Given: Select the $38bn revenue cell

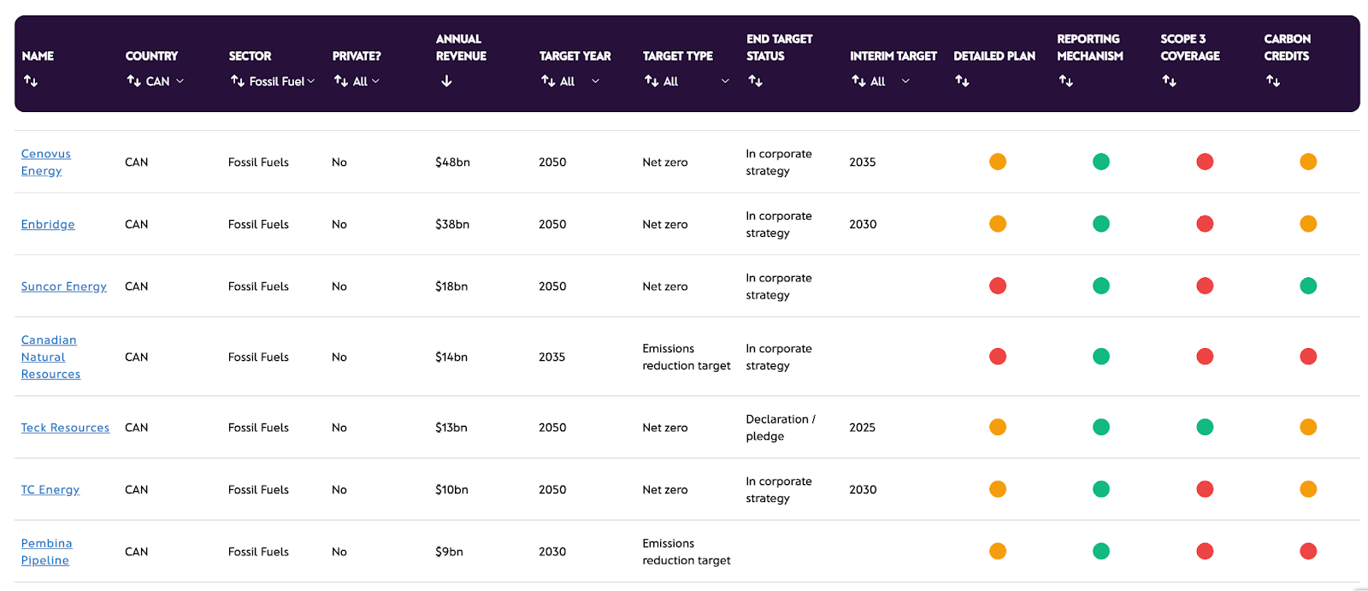Looking at the screenshot, I should pyautogui.click(x=452, y=224).
